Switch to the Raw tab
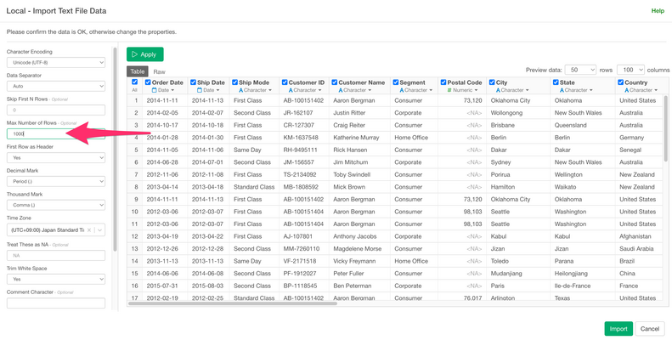The width and height of the screenshot is (672, 340). (160, 71)
